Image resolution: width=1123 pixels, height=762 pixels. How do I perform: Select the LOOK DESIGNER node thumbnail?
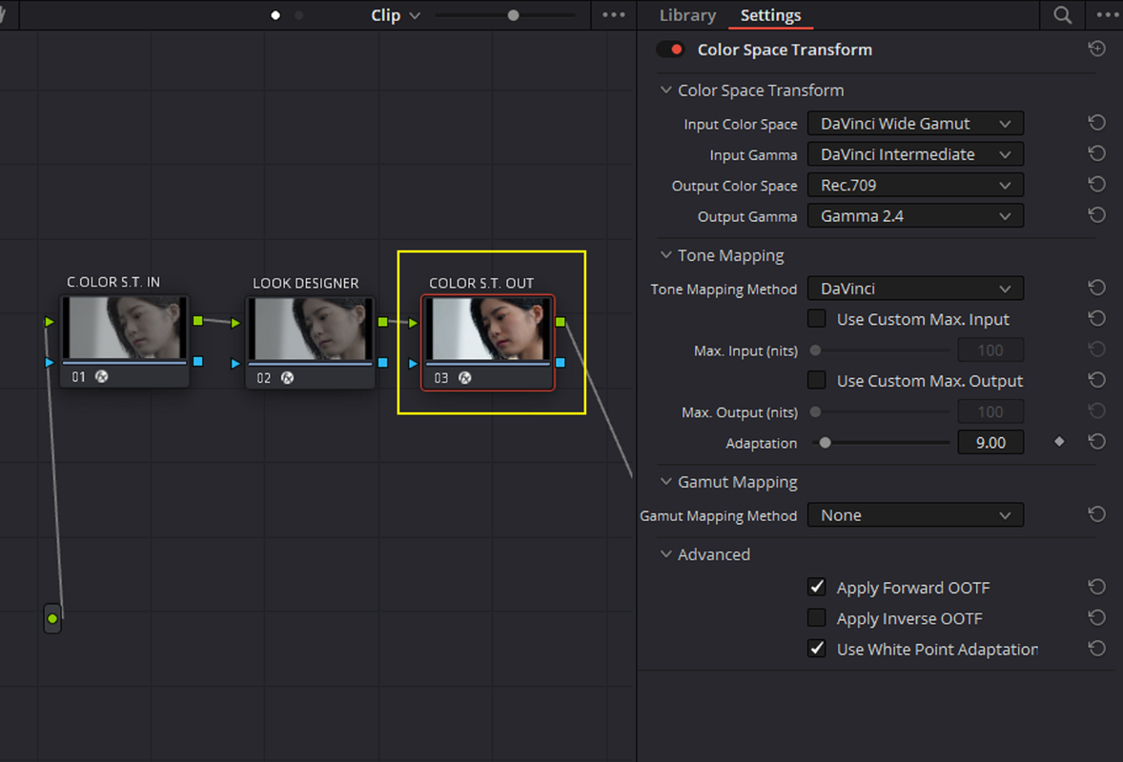(x=310, y=329)
